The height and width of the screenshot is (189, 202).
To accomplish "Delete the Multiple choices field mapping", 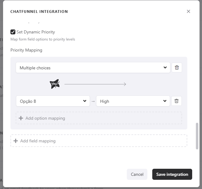I will (177, 68).
